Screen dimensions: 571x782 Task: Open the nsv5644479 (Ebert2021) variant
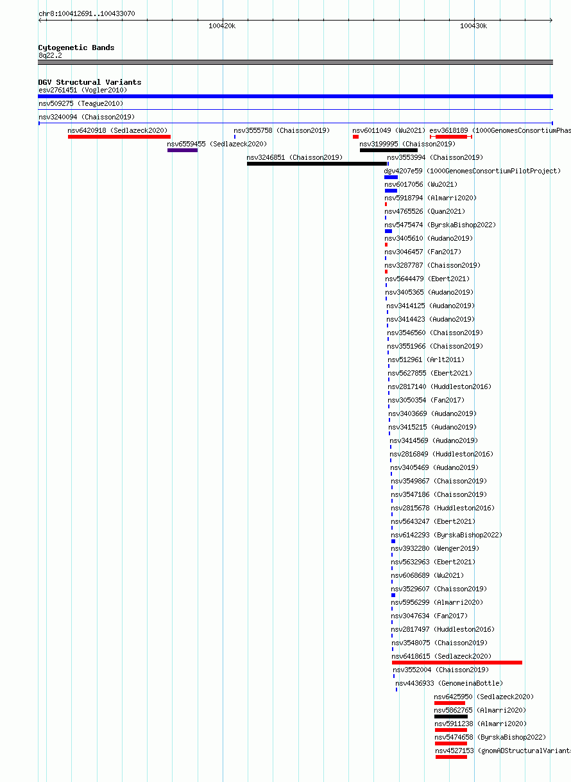point(427,279)
